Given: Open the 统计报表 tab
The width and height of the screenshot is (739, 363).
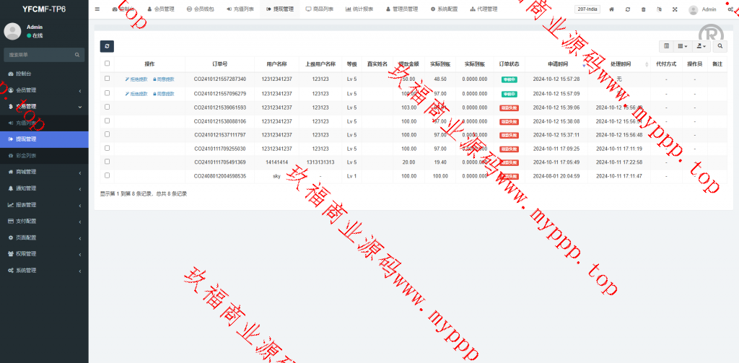Looking at the screenshot, I should coord(359,9).
